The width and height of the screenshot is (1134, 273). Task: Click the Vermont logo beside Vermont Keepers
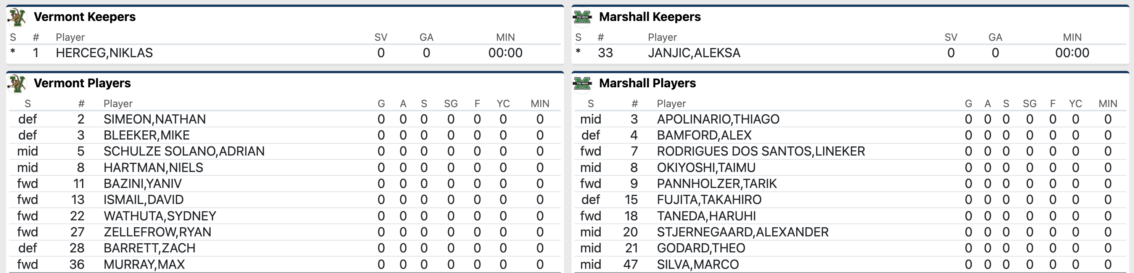coord(17,18)
